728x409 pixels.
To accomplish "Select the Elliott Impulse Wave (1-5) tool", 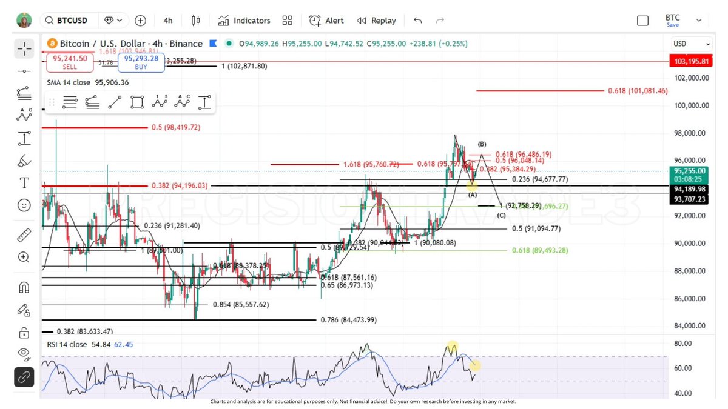I will (x=159, y=102).
